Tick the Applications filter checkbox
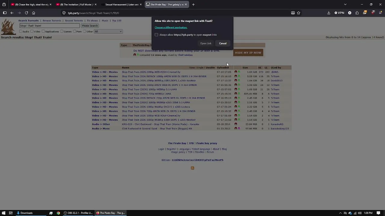Image resolution: width=385 pixels, height=216 pixels. tap(43, 31)
